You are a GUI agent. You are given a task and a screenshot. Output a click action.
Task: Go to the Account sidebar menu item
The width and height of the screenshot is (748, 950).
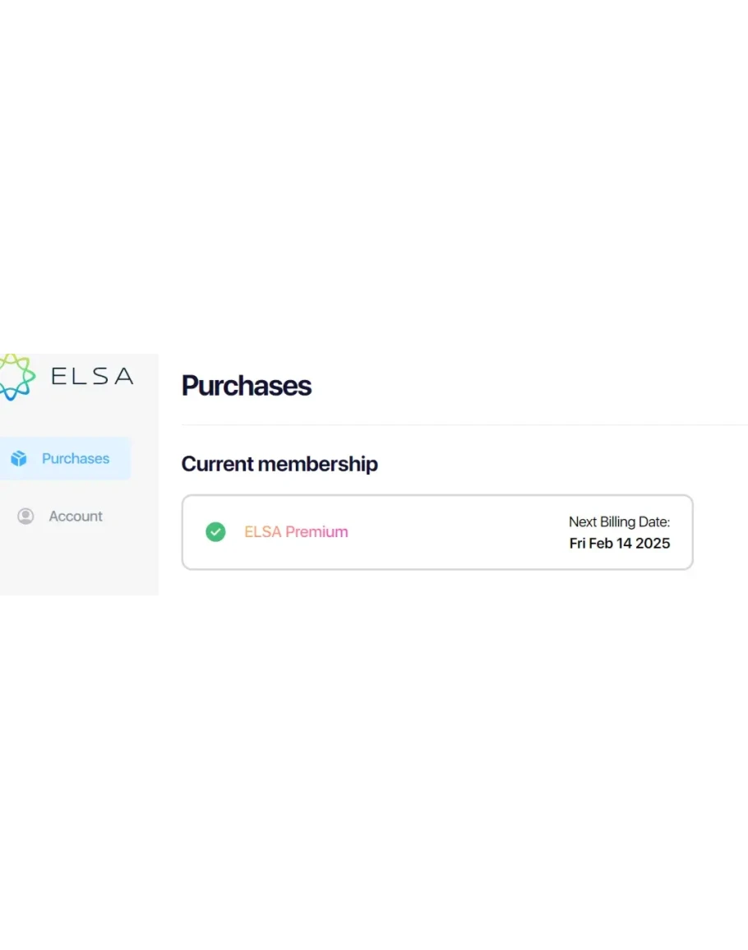tap(75, 517)
